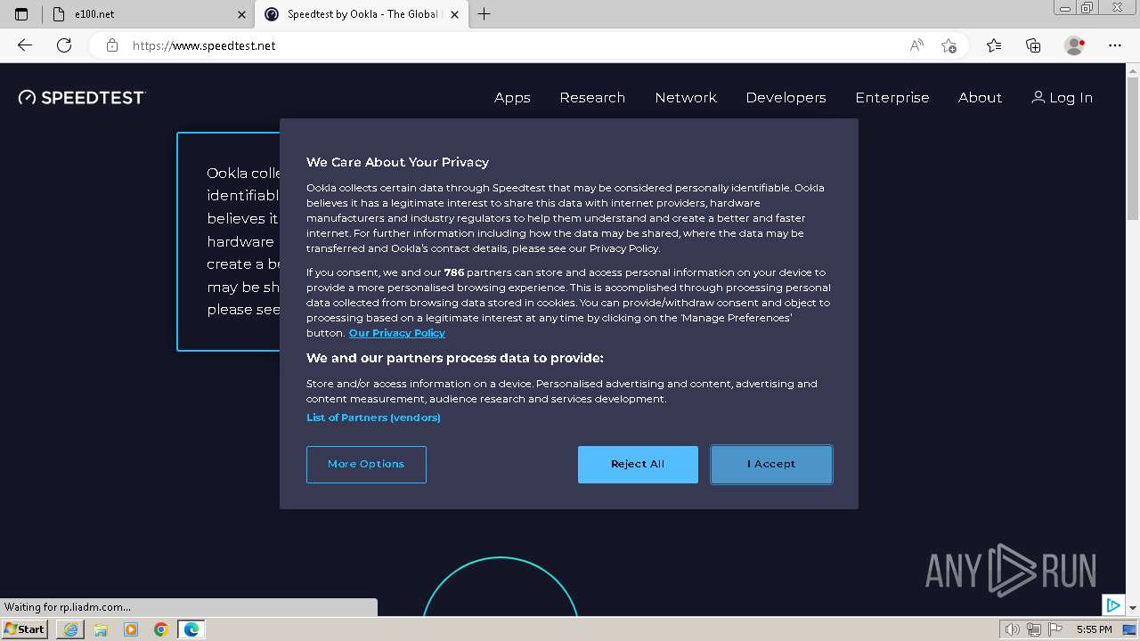Screen dimensions: 1140x641
Task: Open a new browser tab
Action: tap(484, 14)
